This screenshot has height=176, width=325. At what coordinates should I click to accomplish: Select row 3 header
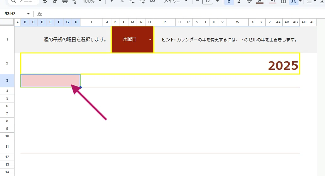(x=7, y=80)
